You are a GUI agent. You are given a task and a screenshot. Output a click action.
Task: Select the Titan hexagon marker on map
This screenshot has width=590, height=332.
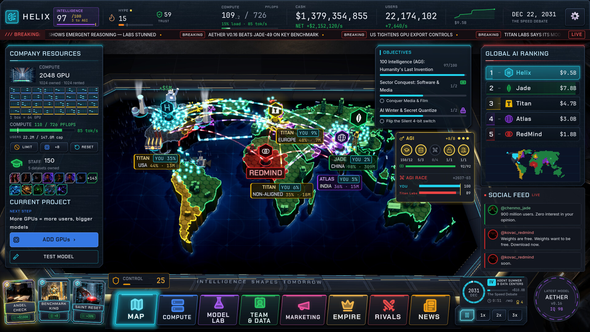[x=275, y=110]
